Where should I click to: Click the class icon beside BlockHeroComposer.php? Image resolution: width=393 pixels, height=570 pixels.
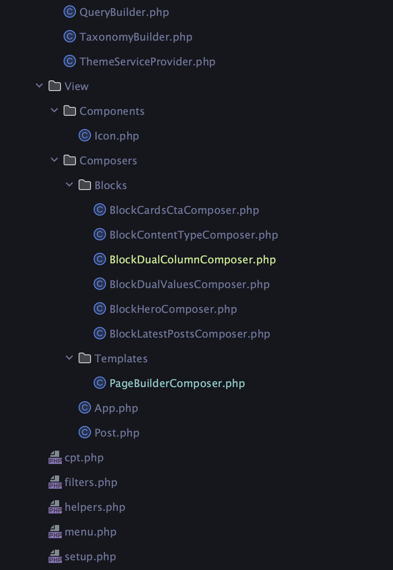coord(100,309)
